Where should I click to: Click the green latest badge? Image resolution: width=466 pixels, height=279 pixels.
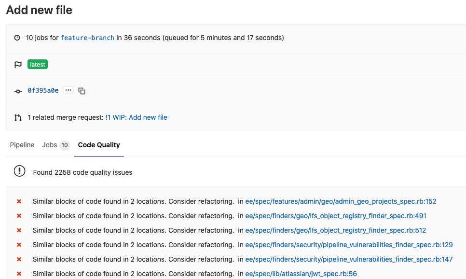pyautogui.click(x=37, y=64)
